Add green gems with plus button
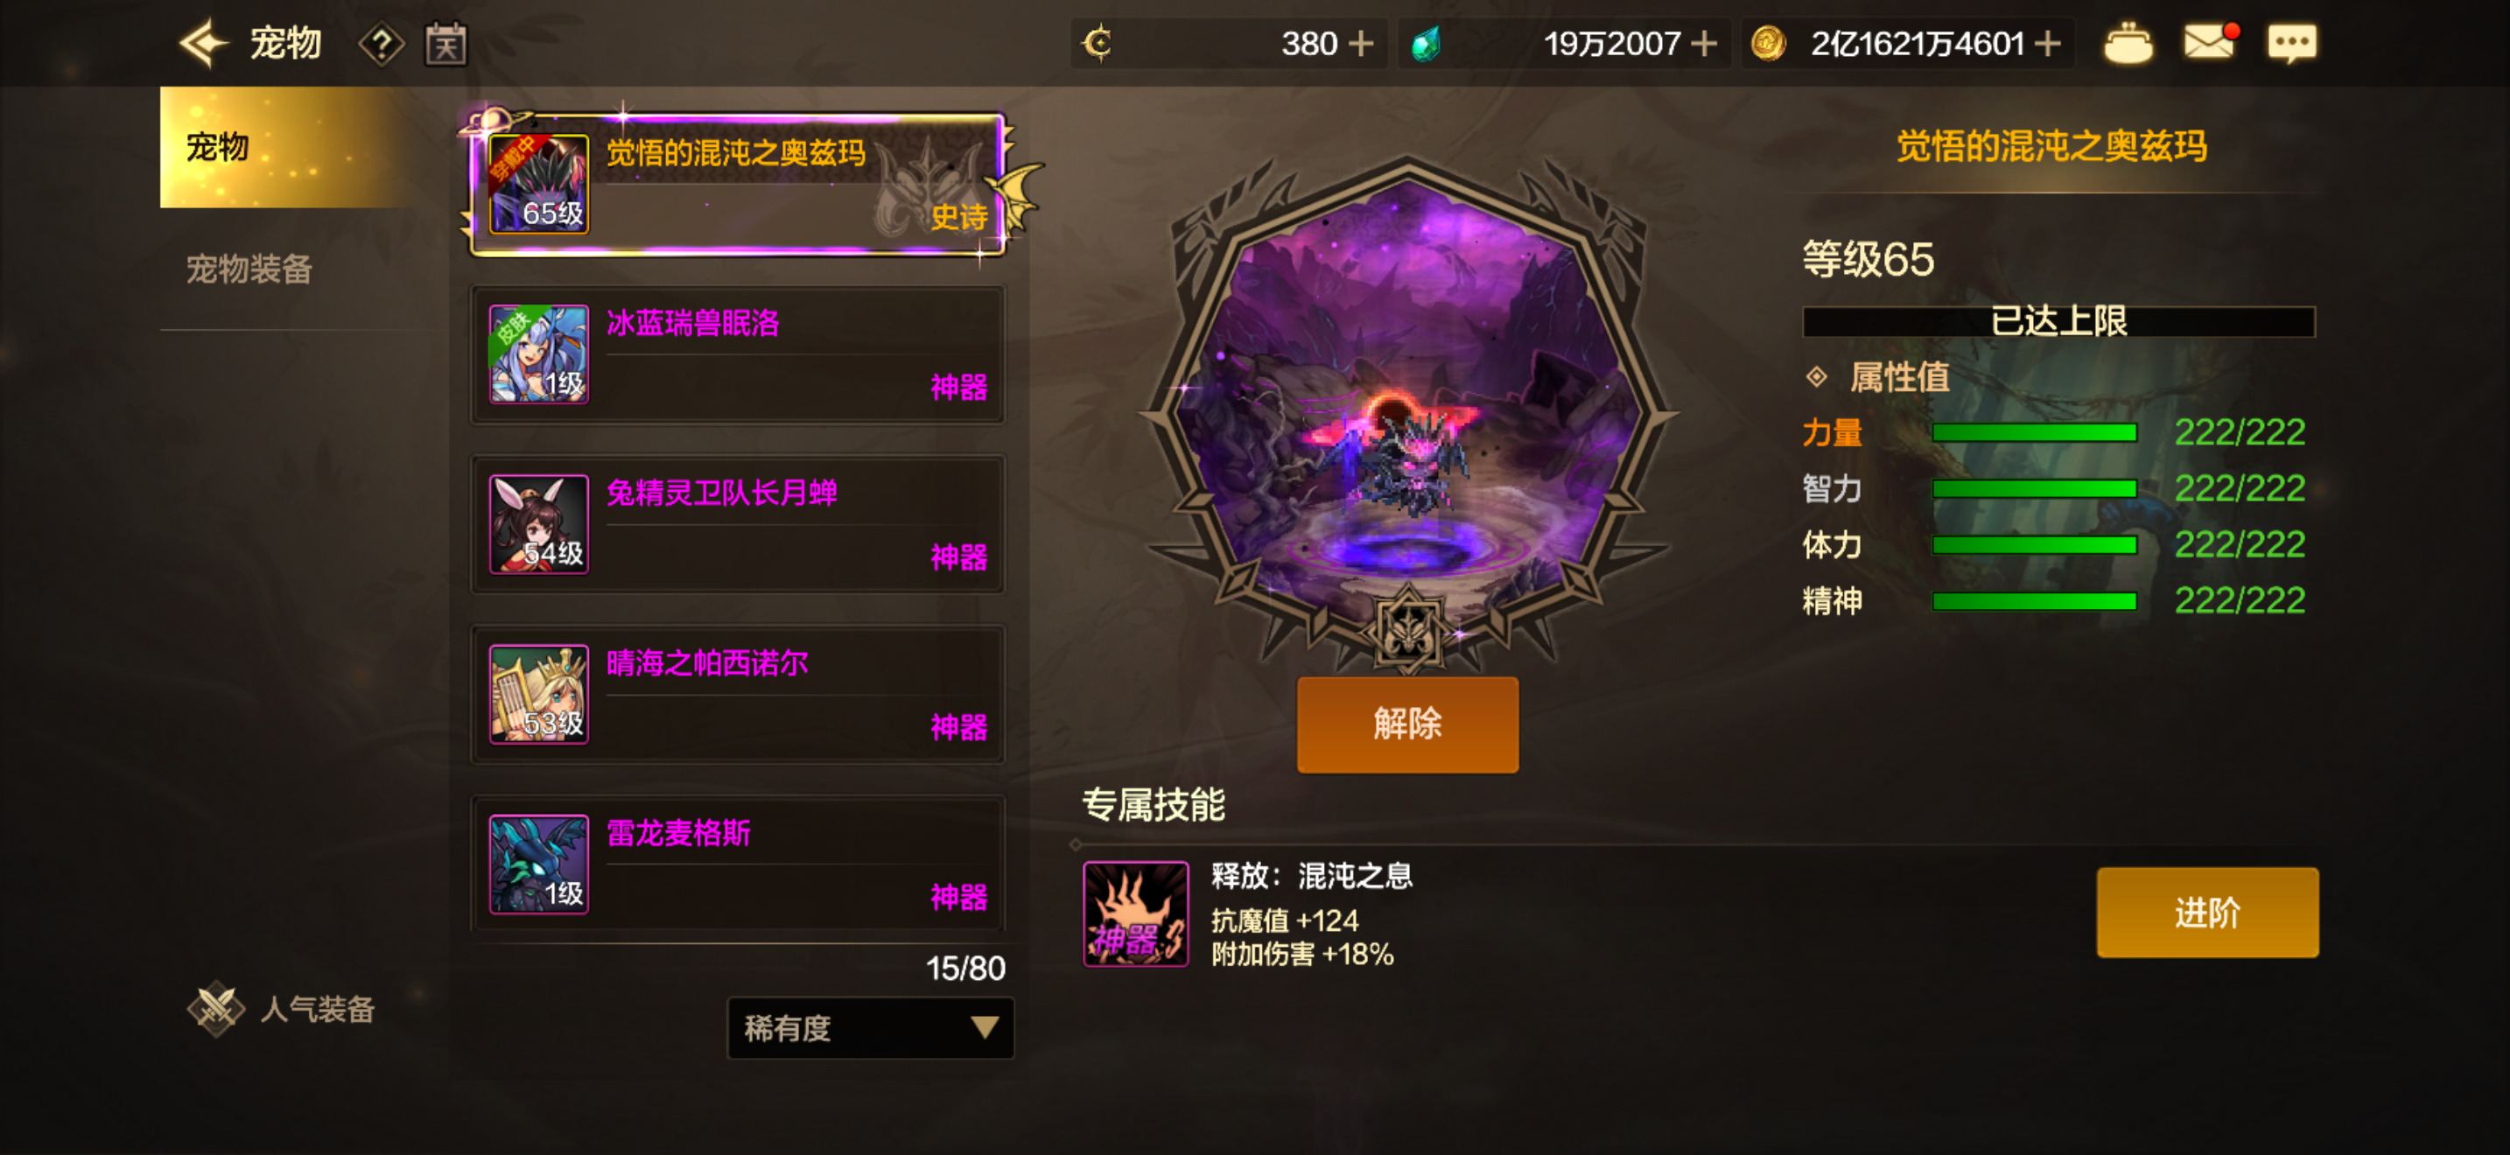The width and height of the screenshot is (2510, 1155). pos(1703,44)
